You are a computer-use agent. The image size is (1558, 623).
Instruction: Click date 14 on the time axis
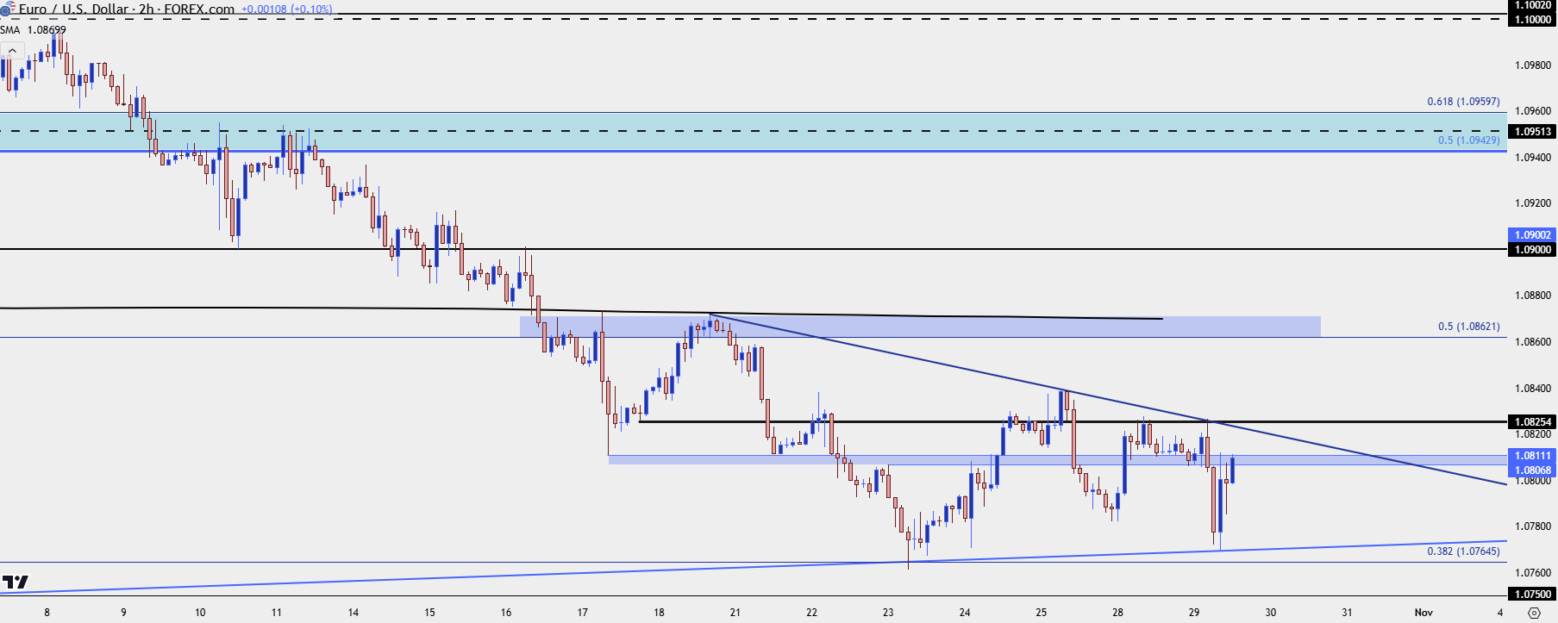point(354,613)
